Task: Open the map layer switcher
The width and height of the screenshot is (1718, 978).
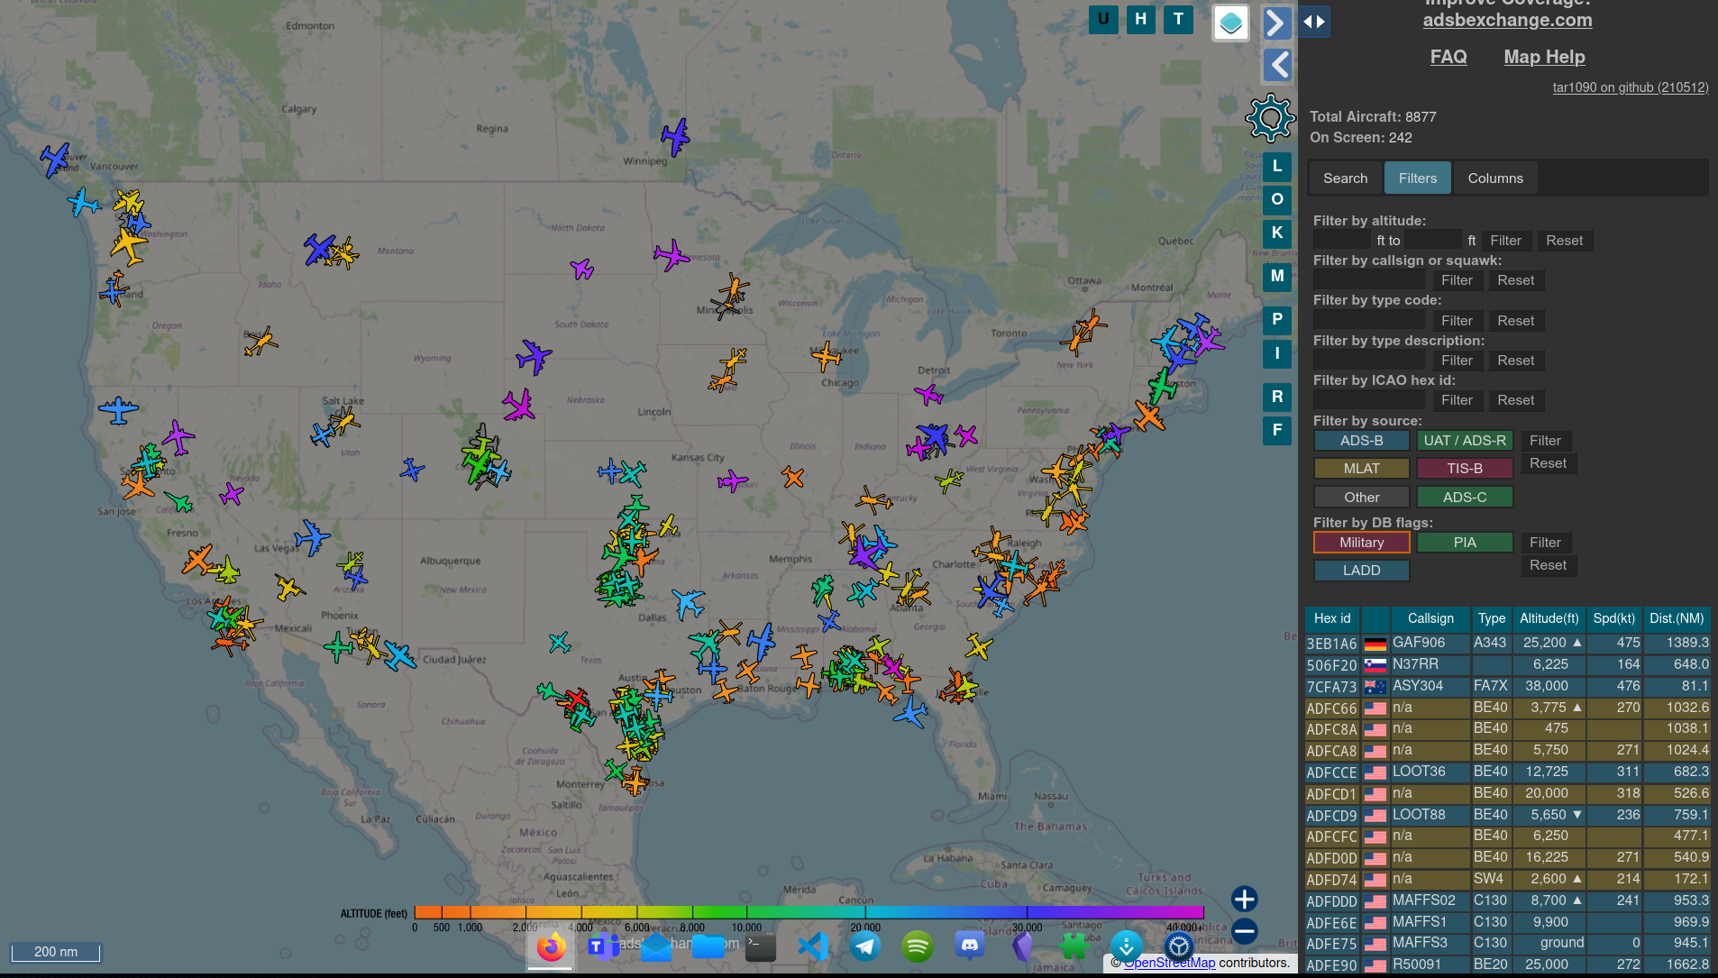Action: tap(1230, 23)
